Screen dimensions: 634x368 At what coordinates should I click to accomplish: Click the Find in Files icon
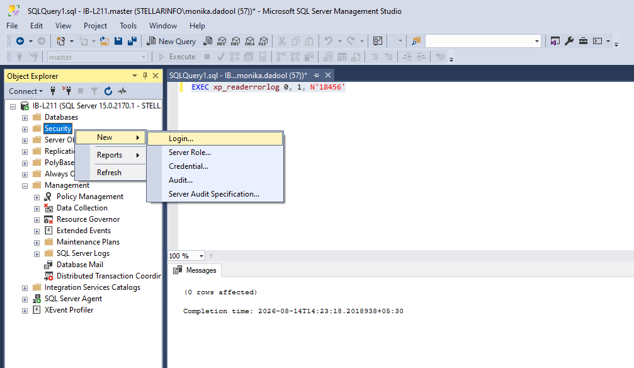click(x=416, y=41)
